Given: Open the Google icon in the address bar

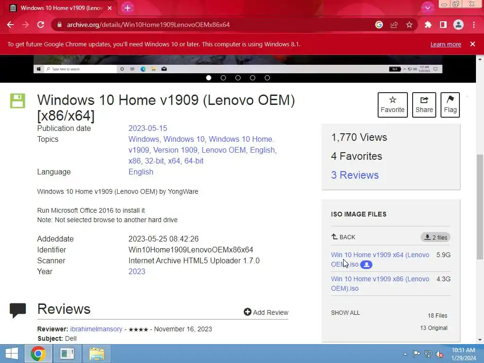Looking at the screenshot, I should tap(379, 25).
